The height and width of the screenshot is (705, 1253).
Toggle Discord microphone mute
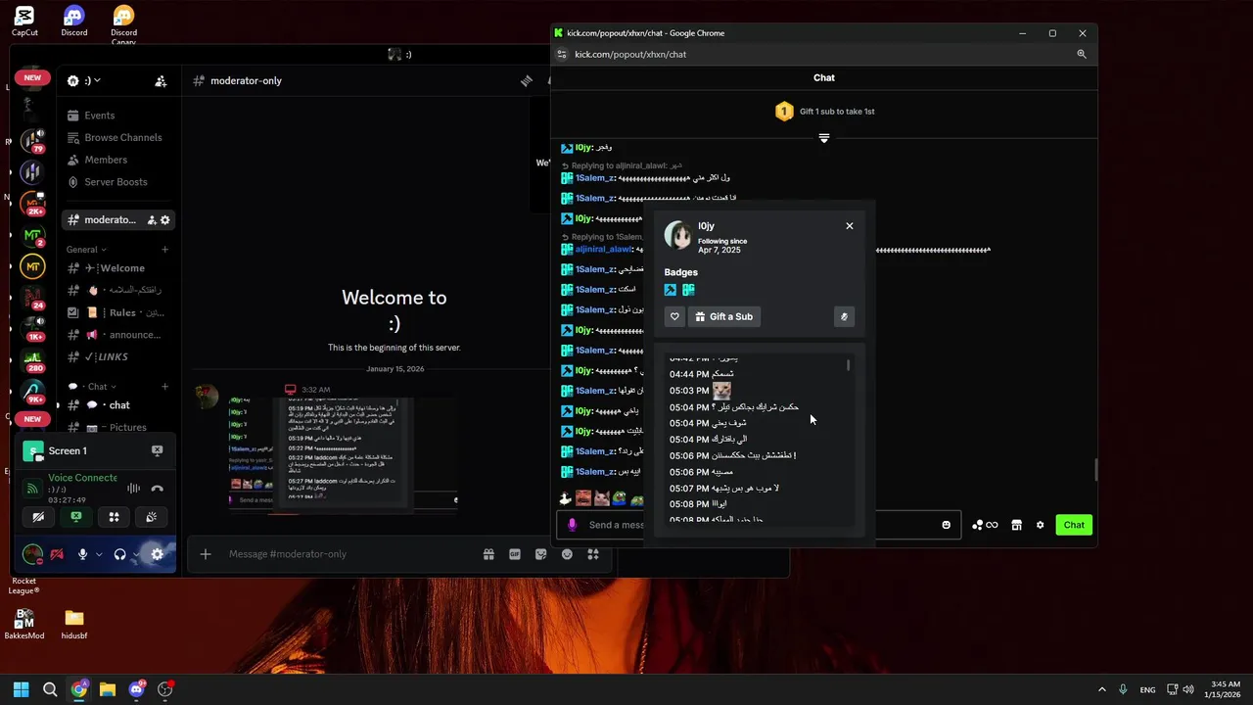(82, 554)
